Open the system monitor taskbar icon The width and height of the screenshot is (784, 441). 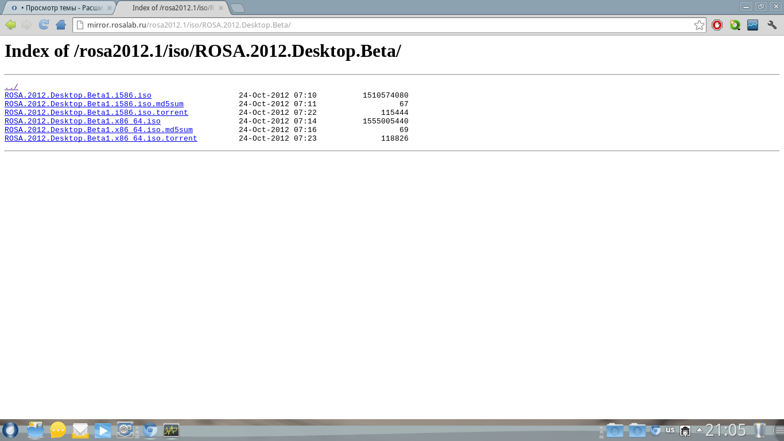(x=171, y=430)
